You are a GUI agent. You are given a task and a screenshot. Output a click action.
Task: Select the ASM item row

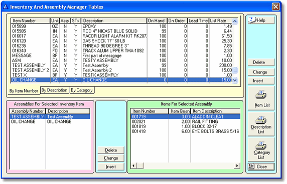click(x=121, y=60)
